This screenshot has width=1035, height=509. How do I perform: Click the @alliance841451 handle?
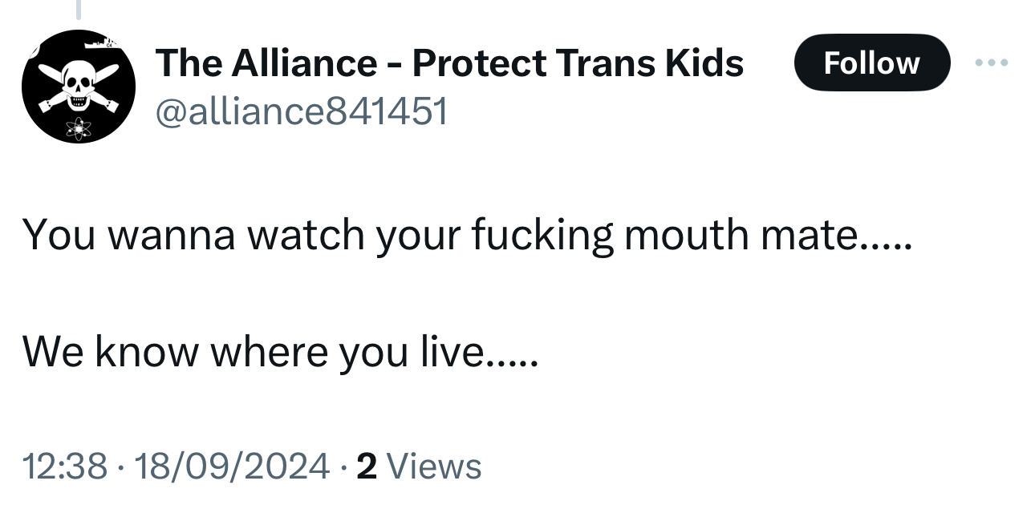click(x=301, y=111)
